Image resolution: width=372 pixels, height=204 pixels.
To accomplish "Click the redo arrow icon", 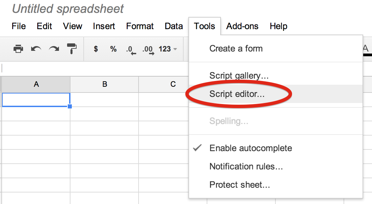I will coord(54,49).
